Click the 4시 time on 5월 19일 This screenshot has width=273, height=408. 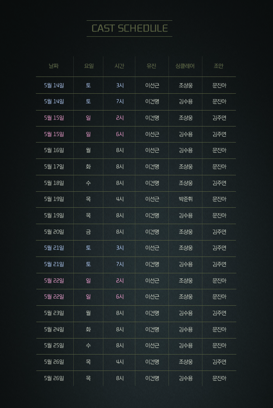120,199
